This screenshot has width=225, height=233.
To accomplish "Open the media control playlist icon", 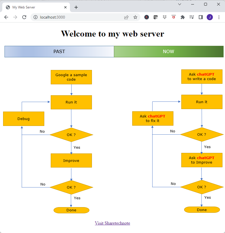I will tap(192, 17).
